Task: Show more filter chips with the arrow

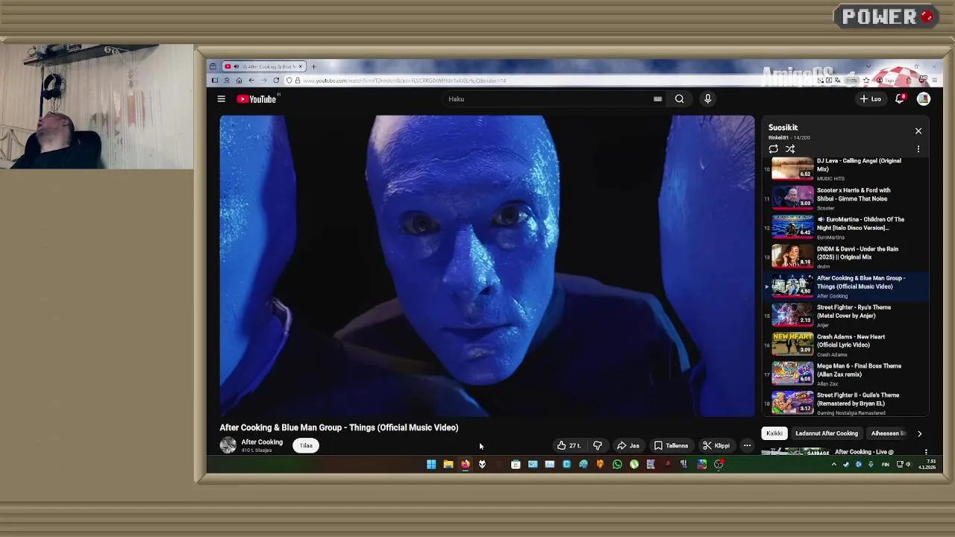Action: pos(919,433)
